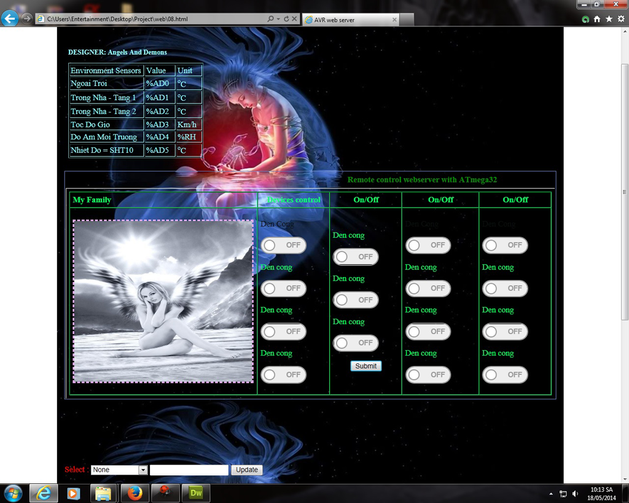Click the page icon in the address bar
The height and width of the screenshot is (503, 629).
[41, 19]
